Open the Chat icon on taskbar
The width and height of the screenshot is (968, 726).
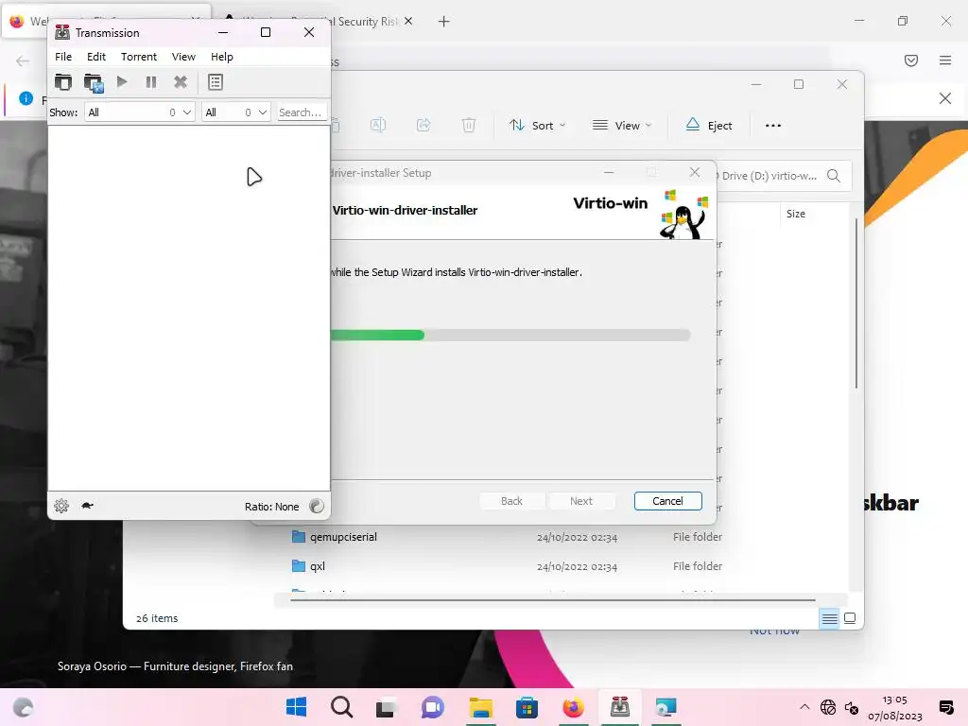tap(433, 707)
